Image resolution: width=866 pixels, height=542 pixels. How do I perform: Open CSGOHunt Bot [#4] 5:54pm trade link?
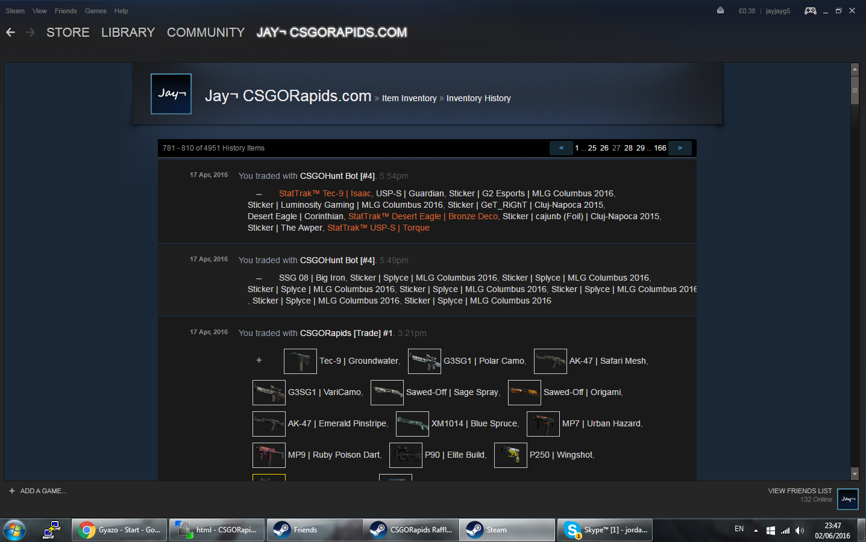pos(337,176)
